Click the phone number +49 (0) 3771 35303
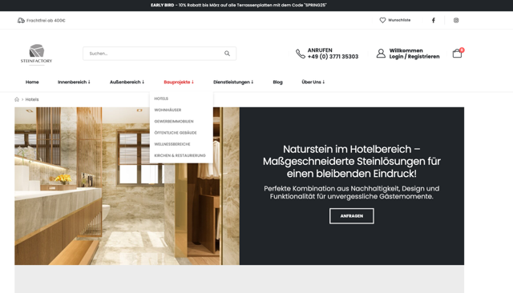Image resolution: width=513 pixels, height=293 pixels. (333, 57)
